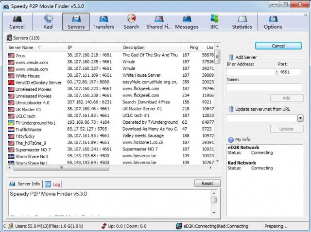Click the log panel scrollbar thumb
Screen dimensions: 311x232
(214, 200)
